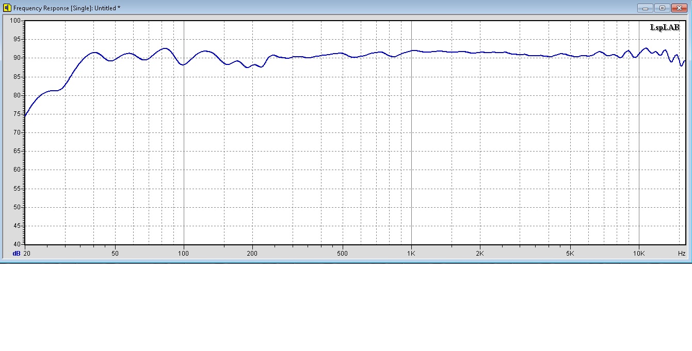Click the 'dB' axis unit label
Viewport: 692px width, 351px height.
click(16, 254)
